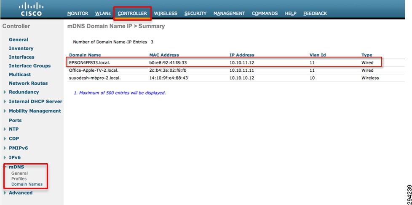
Task: Click the Vlan Id column header
Action: (x=318, y=55)
